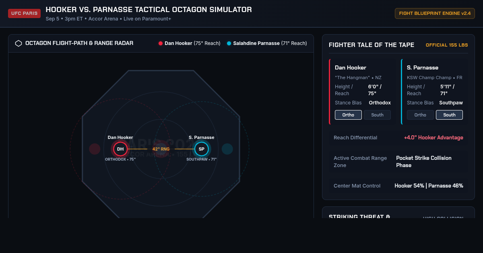Image resolution: width=483 pixels, height=253 pixels.
Task: Click the Dan Hooker (75" Reach) legend entry
Action: [190, 43]
